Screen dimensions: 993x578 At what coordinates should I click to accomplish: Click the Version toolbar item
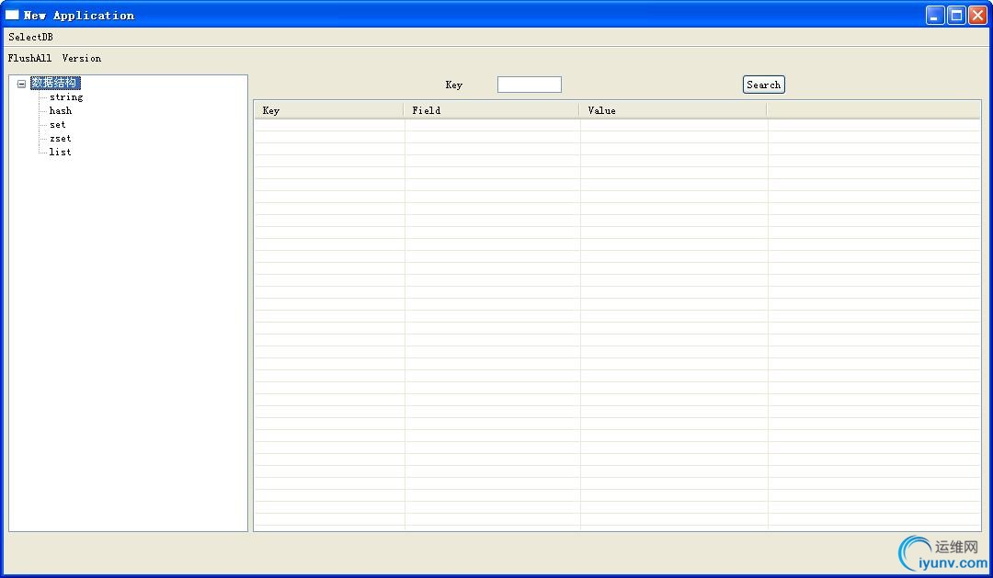click(x=82, y=58)
